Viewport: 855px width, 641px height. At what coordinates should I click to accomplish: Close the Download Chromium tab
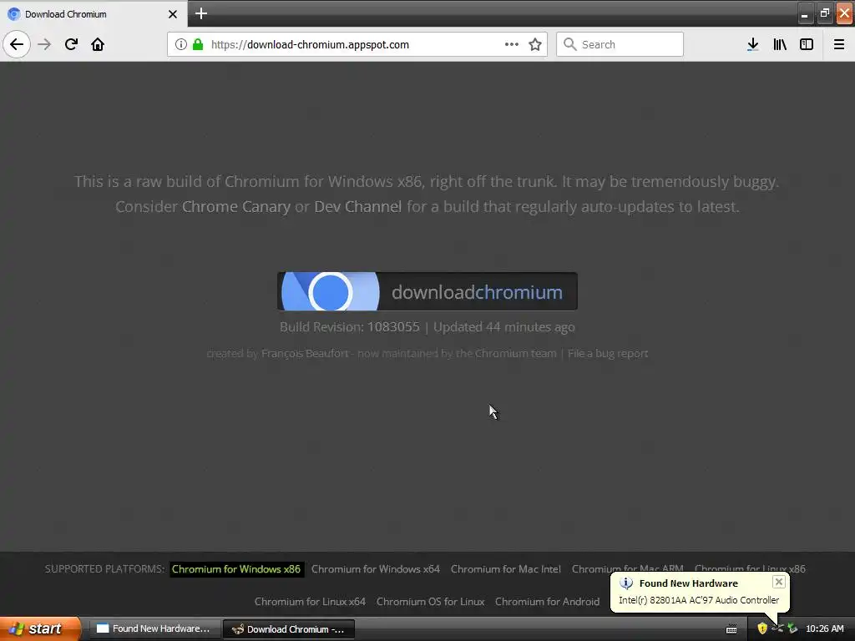[x=173, y=14]
